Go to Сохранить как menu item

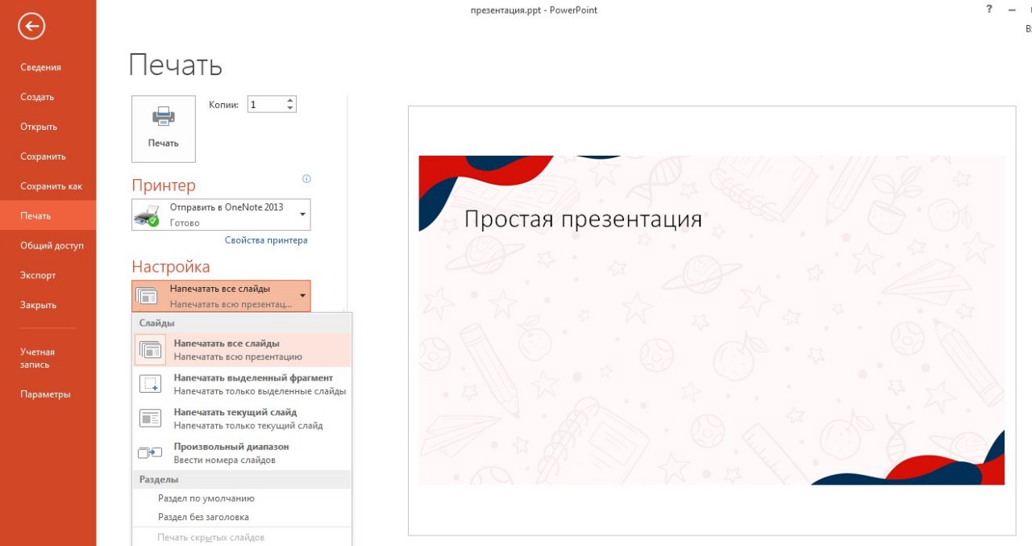51,186
